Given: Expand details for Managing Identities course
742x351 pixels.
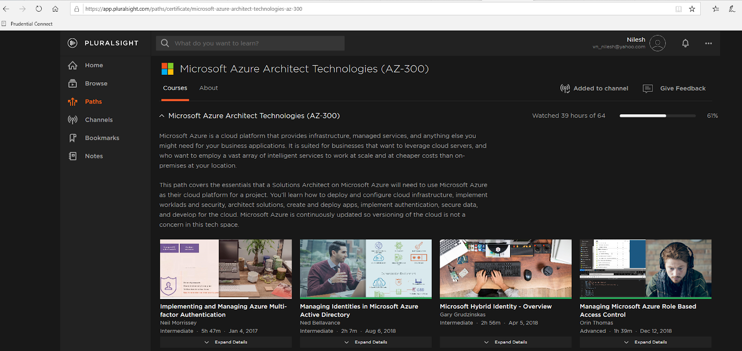Looking at the screenshot, I should 366,342.
